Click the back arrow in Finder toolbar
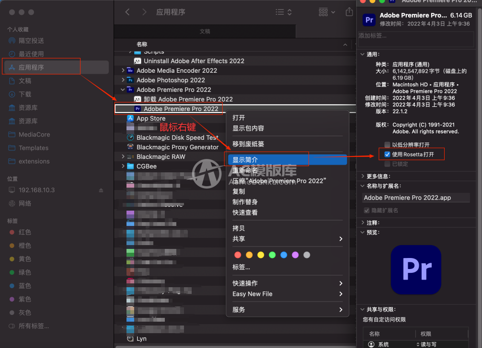This screenshot has width=482, height=348. point(127,12)
